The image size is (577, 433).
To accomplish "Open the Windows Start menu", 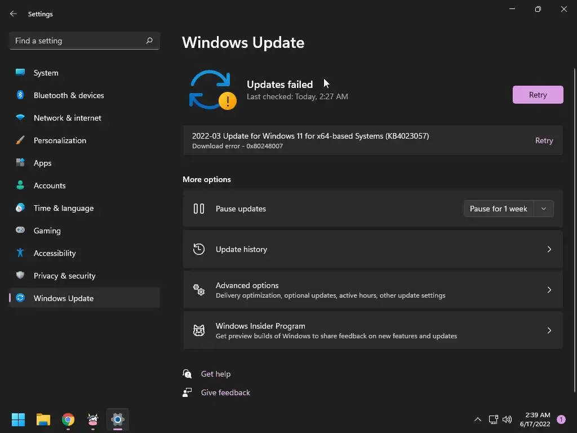I will [18, 419].
